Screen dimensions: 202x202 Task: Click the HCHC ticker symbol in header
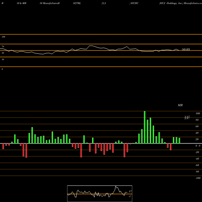[134, 3]
